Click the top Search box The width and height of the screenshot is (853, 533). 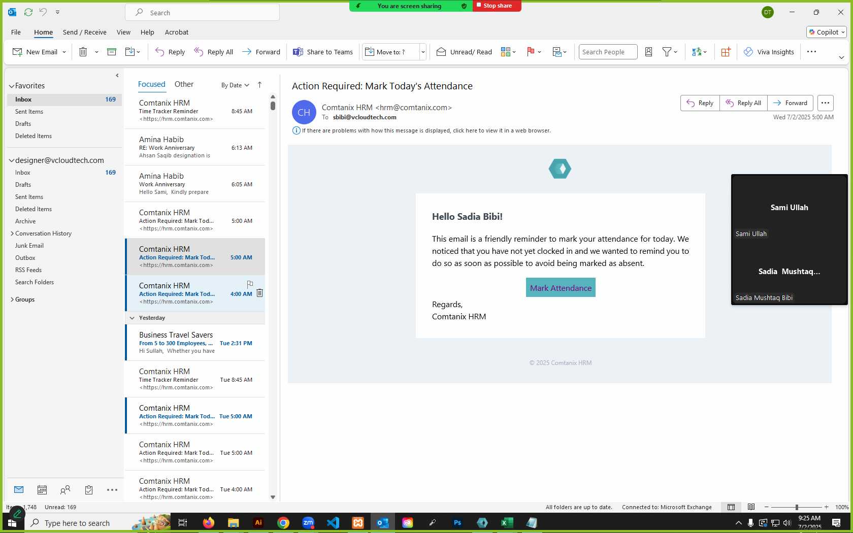[202, 13]
